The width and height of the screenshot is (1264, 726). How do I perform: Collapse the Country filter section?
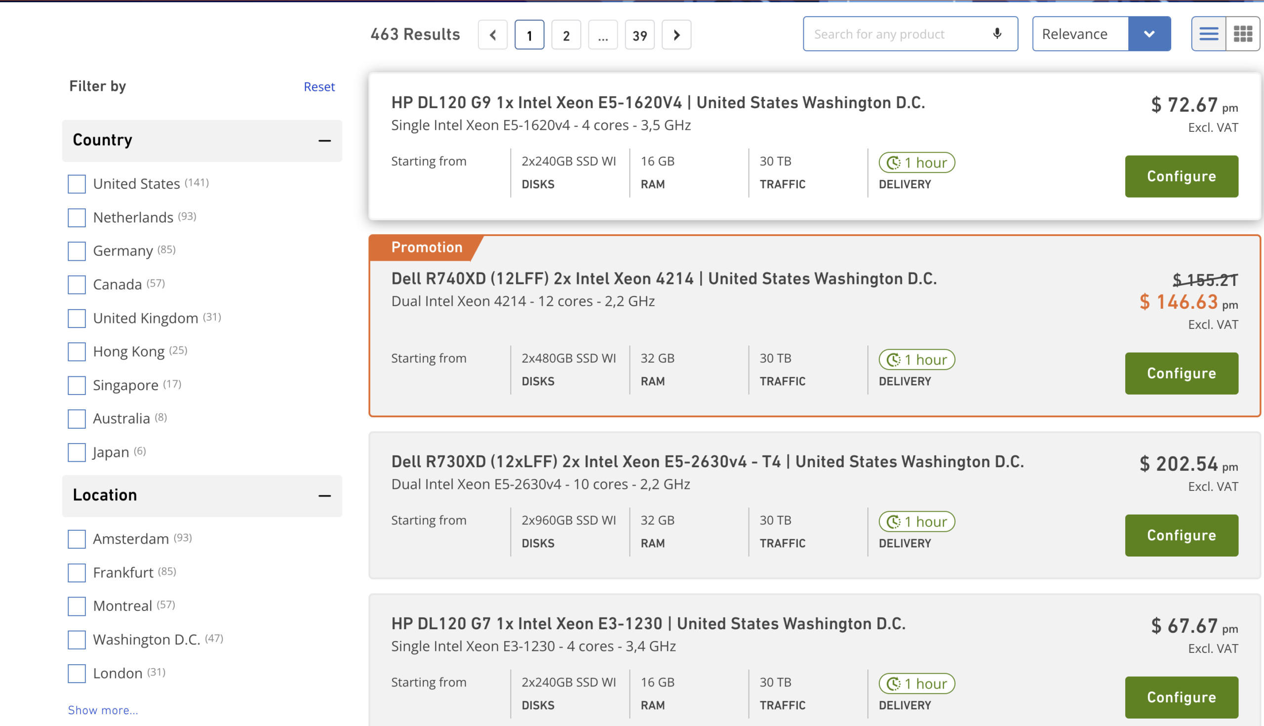(x=324, y=141)
